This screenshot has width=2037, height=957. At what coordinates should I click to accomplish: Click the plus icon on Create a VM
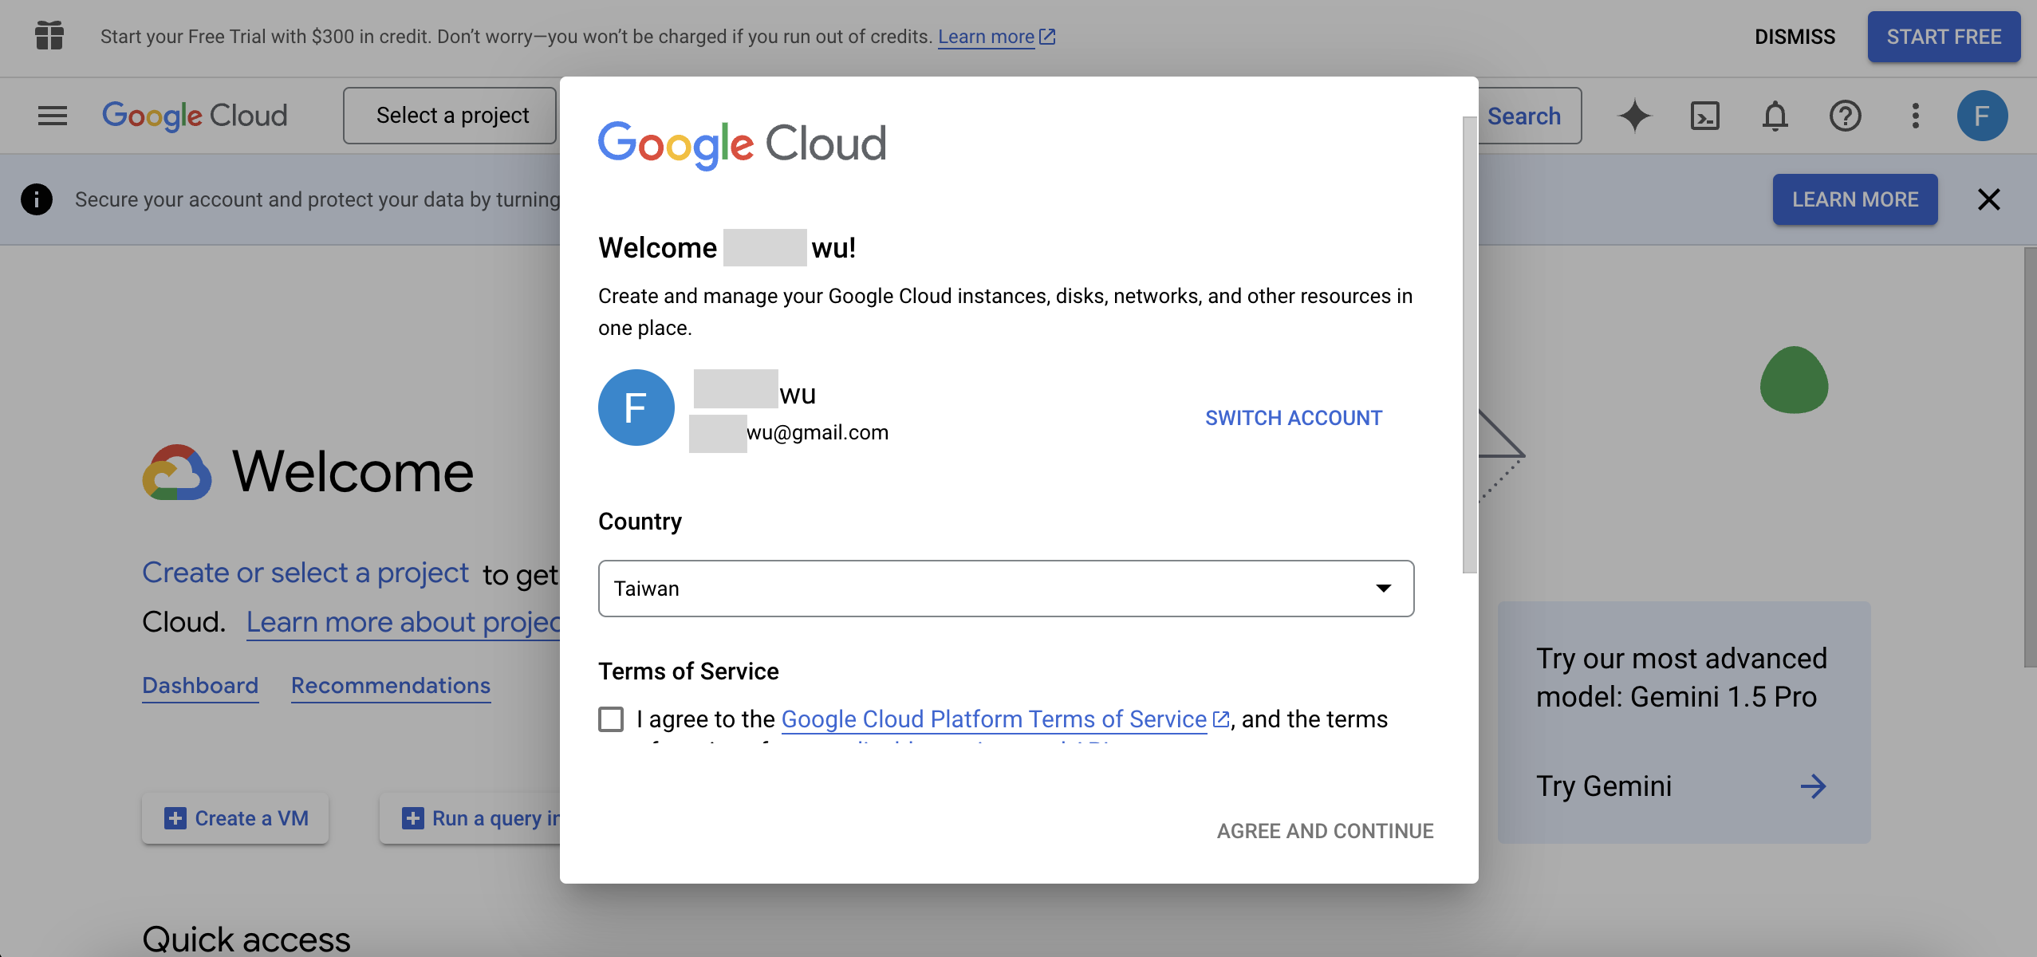coord(175,818)
